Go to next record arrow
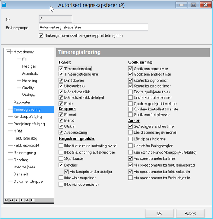 (x=22, y=200)
